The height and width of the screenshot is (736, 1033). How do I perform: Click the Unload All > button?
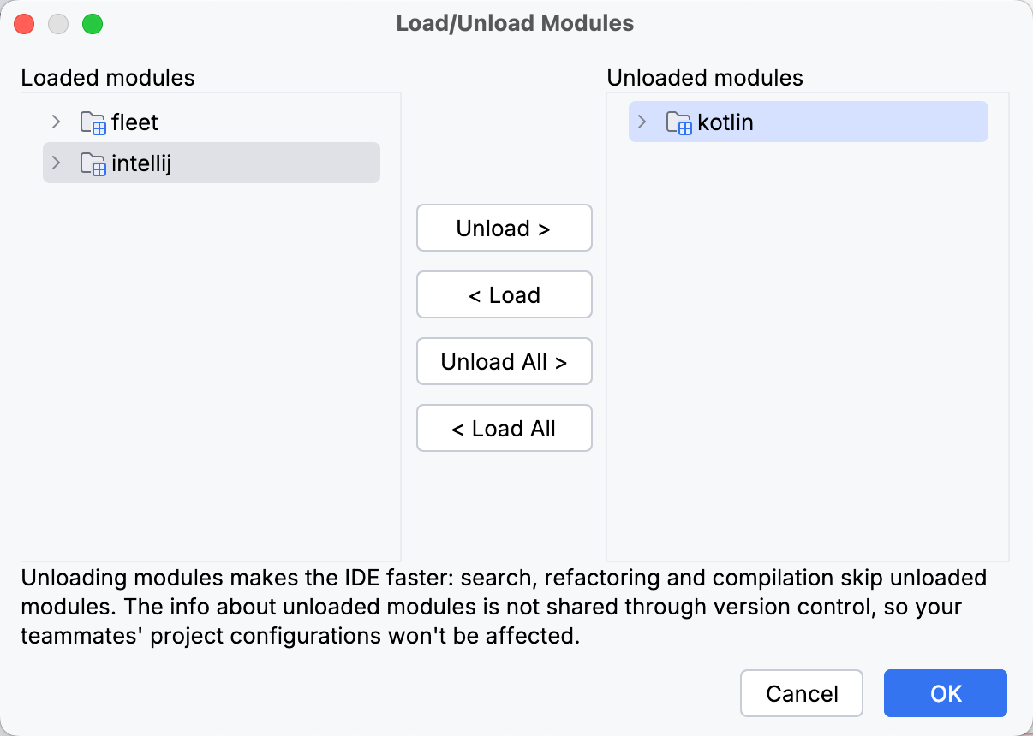504,362
